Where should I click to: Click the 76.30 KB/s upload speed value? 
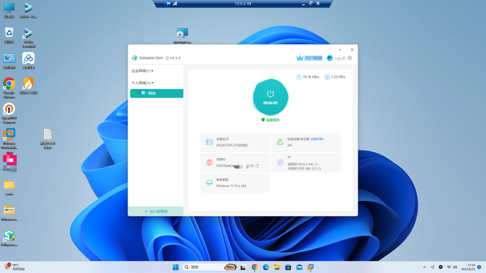[x=311, y=77]
